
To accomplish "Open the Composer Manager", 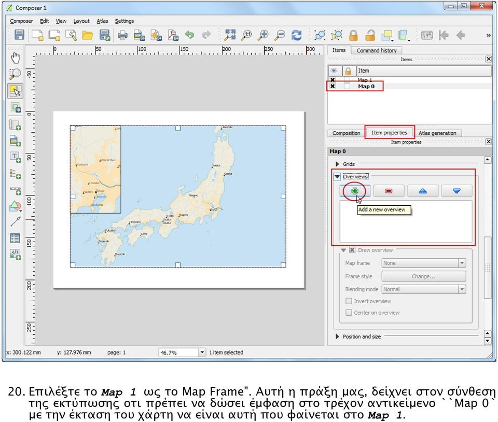I will coord(71,35).
